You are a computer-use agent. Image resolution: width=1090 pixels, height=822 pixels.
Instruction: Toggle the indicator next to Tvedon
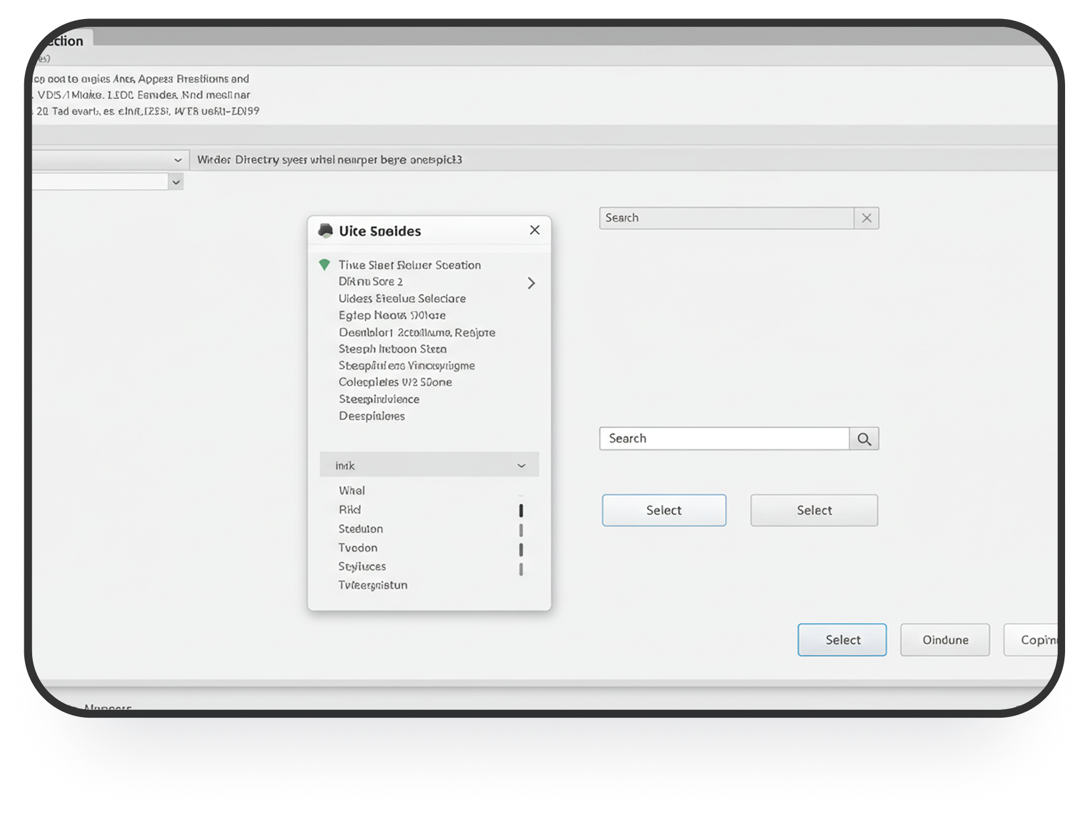coord(521,548)
